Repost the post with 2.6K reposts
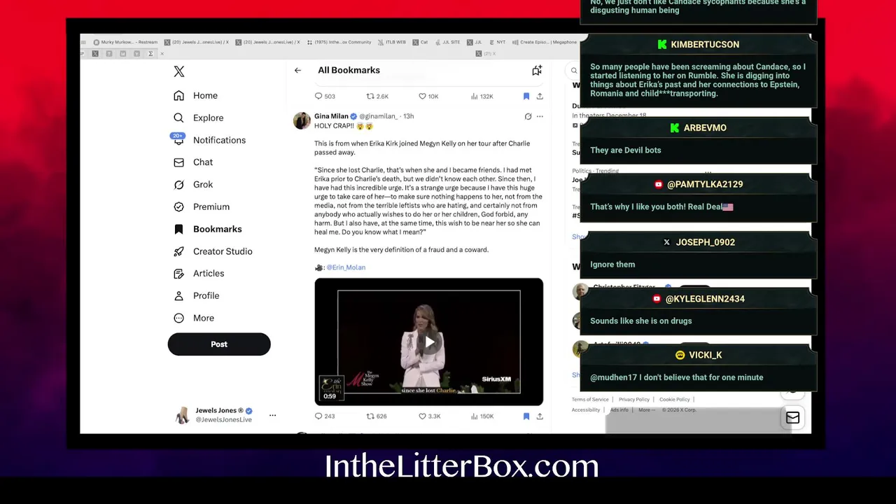The height and width of the screenshot is (504, 896). tap(378, 96)
